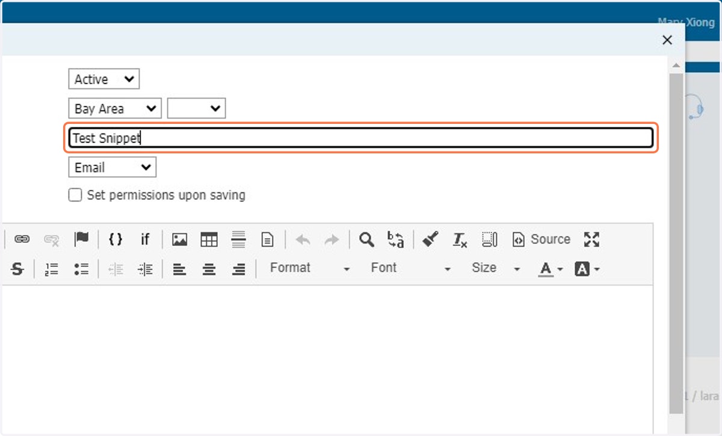The image size is (722, 436).
Task: Align text right
Action: point(238,269)
